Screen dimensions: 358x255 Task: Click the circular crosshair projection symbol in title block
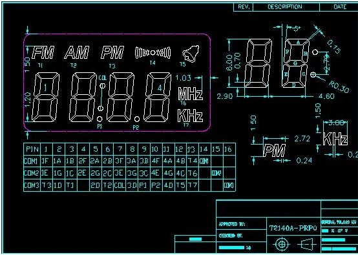pyautogui.click(x=282, y=244)
